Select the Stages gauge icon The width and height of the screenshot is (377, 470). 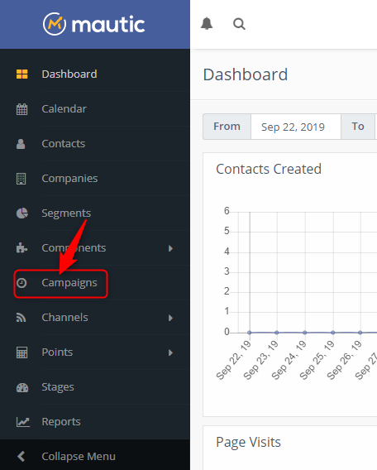22,387
